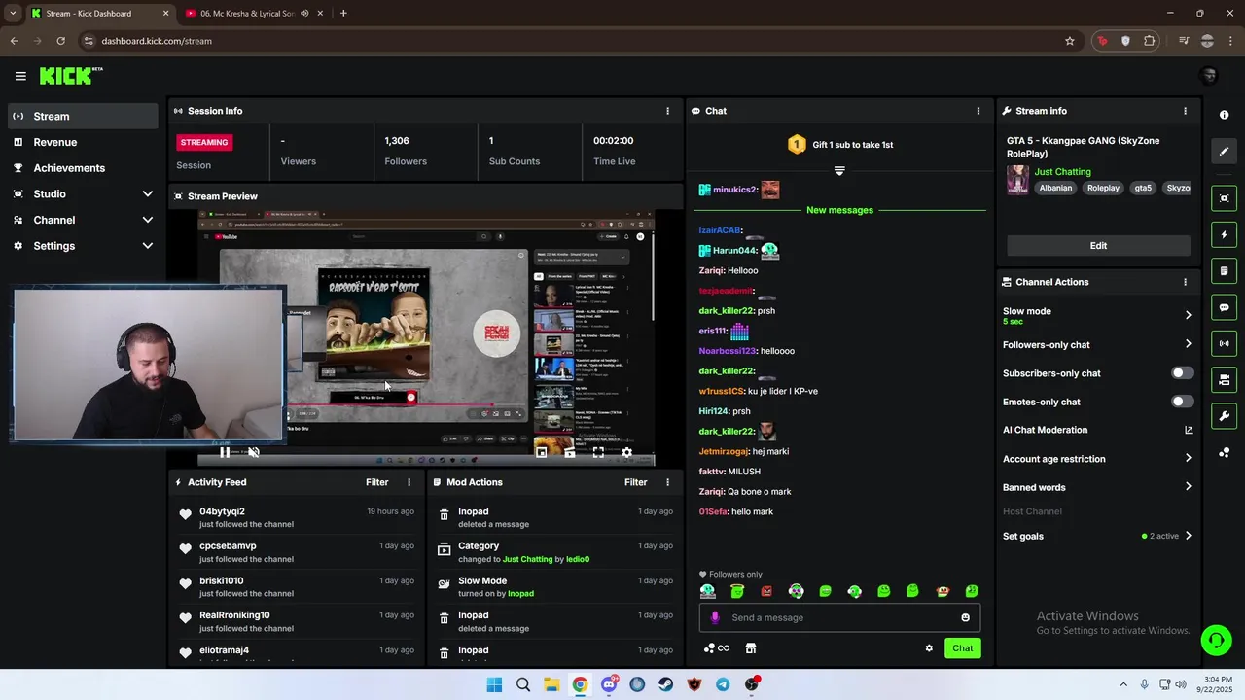
Task: Pause the stream preview video
Action: coord(225,452)
